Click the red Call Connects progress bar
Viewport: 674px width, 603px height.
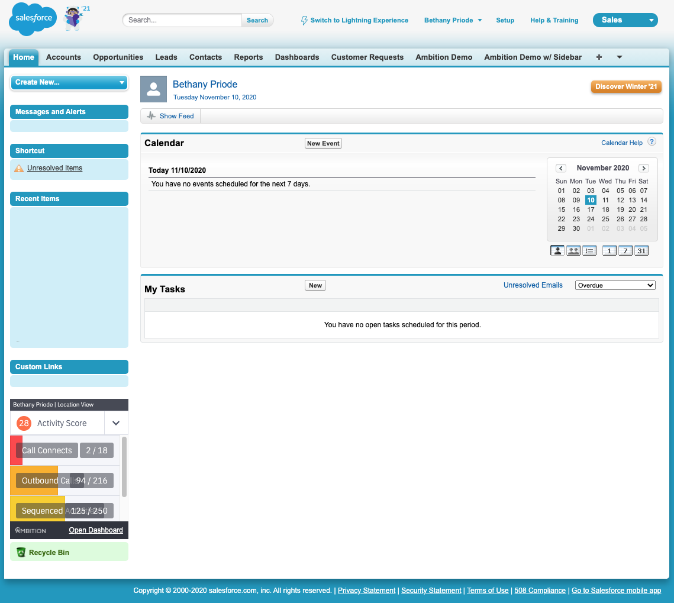[x=15, y=450]
